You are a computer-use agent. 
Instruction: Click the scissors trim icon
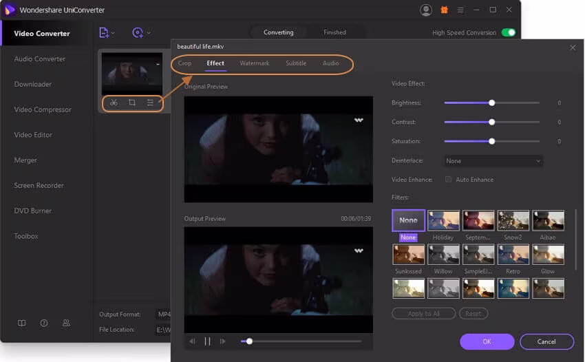(114, 103)
